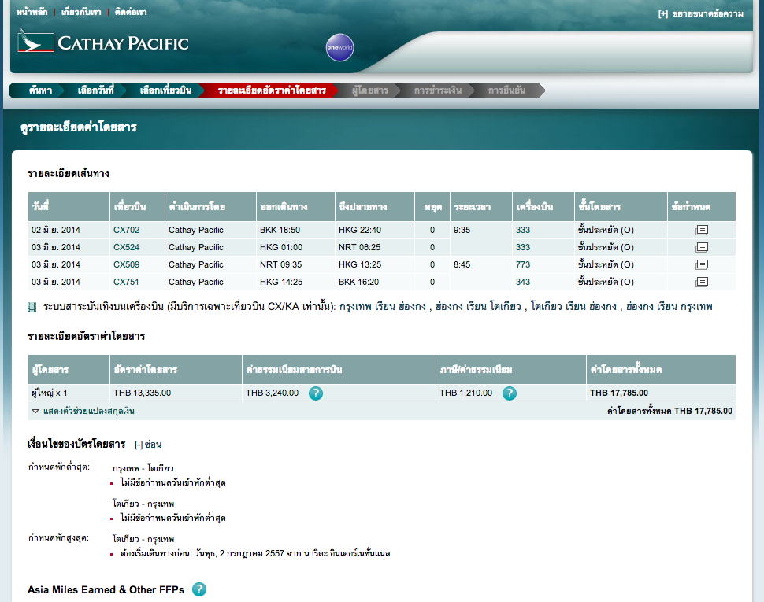Viewport: 764px width, 602px height.
Task: Click departure NRT 09:35 cell
Action: (296, 264)
